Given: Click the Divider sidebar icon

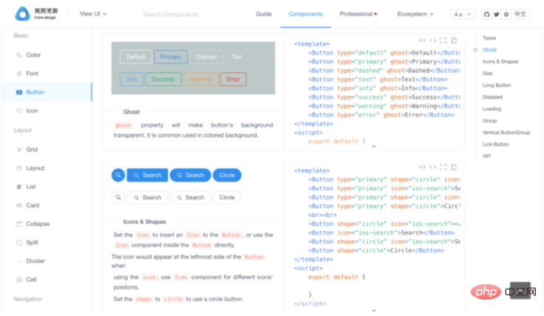Looking at the screenshot, I should point(19,261).
